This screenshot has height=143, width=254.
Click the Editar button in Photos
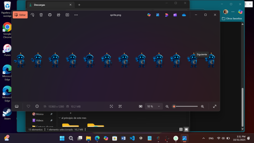pyautogui.click(x=20, y=15)
